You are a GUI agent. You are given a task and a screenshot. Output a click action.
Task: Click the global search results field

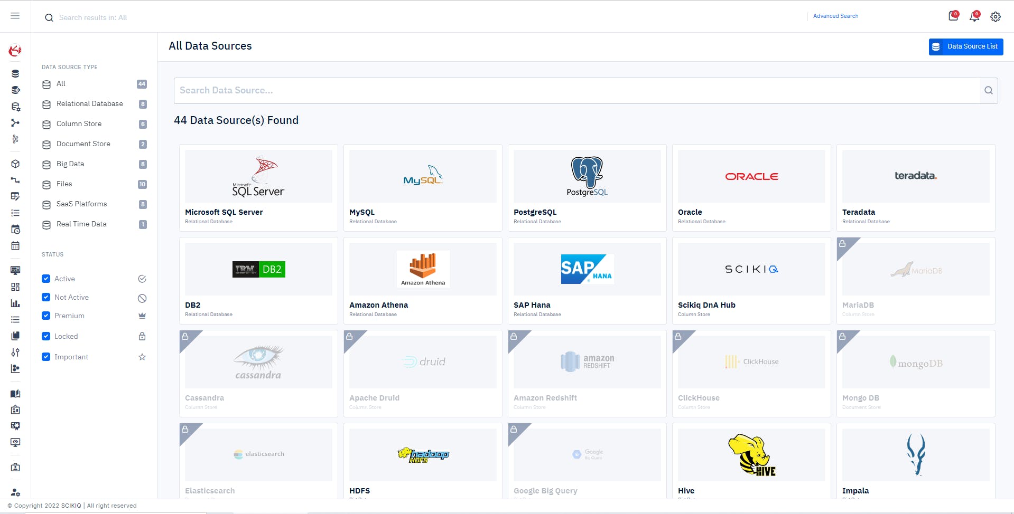tap(93, 17)
